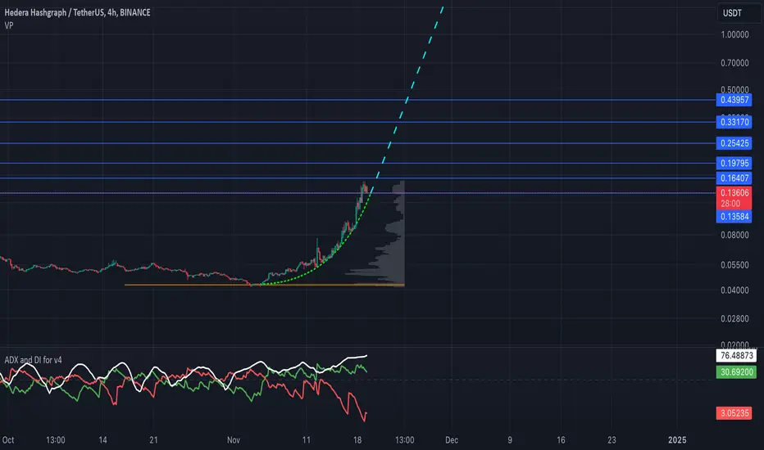Click the 0.05500 price axis label
The height and width of the screenshot is (450, 764).
coord(734,265)
